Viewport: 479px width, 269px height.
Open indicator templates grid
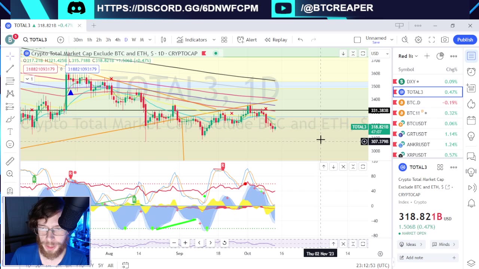tap(224, 40)
